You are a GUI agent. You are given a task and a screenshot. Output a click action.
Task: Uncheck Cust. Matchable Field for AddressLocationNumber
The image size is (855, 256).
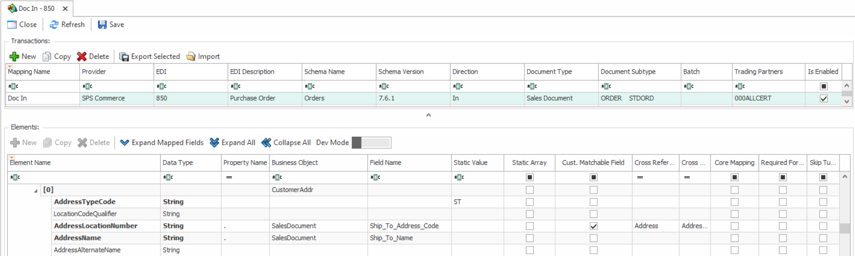coord(593,226)
